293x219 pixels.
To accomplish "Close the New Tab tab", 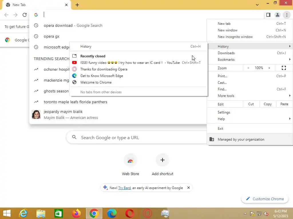I will pyautogui.click(x=66, y=5).
